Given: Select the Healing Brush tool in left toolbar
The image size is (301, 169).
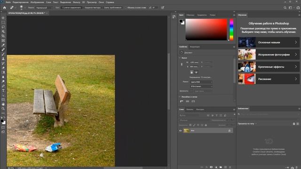Looking at the screenshot, I should tap(3, 50).
